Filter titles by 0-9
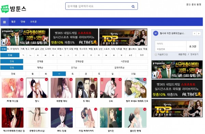 coord(142,55)
